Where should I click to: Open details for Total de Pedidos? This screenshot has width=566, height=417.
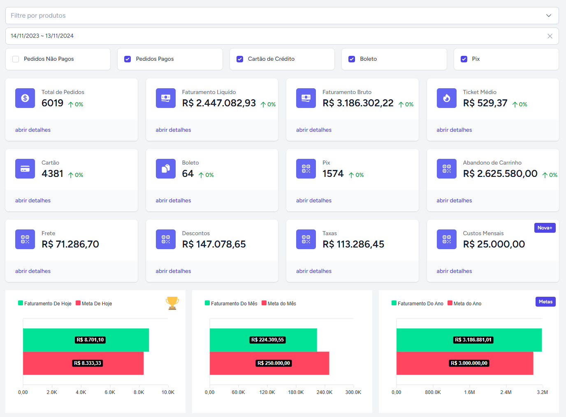(33, 130)
